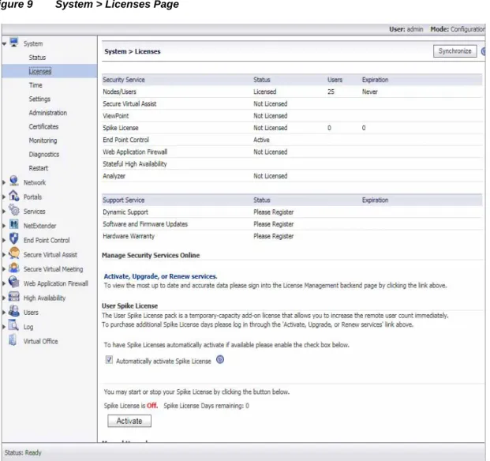490x461 pixels.
Task: Expand the Portals tree node
Action: tap(4, 197)
